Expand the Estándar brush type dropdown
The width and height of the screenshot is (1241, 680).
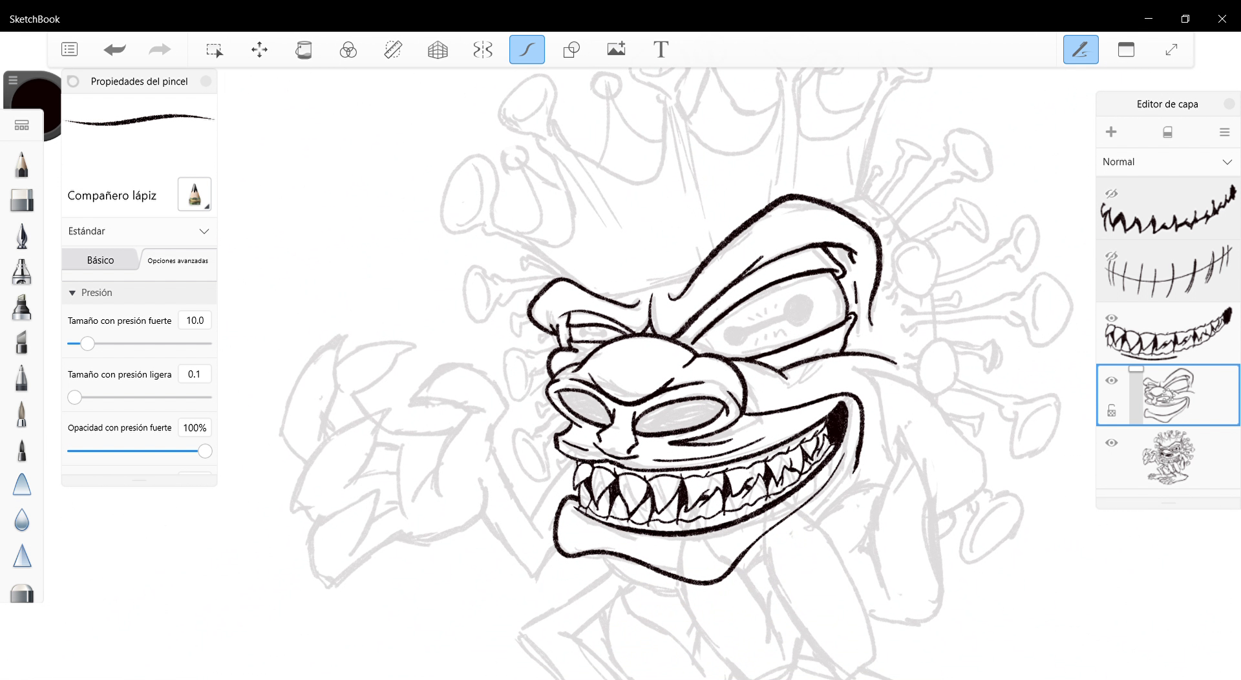pos(139,231)
